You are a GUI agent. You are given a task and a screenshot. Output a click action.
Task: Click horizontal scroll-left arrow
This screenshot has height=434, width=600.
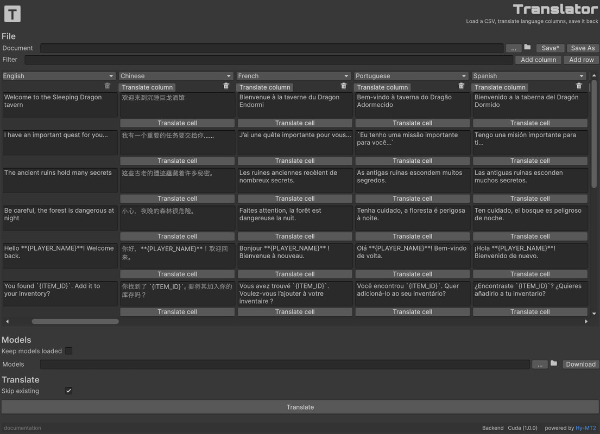point(7,322)
